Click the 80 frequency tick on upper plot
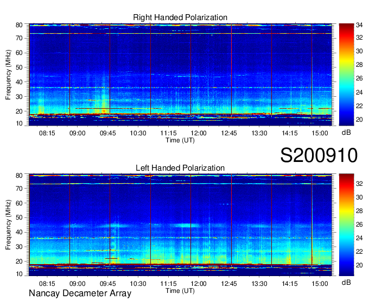369x300 pixels. click(x=19, y=25)
